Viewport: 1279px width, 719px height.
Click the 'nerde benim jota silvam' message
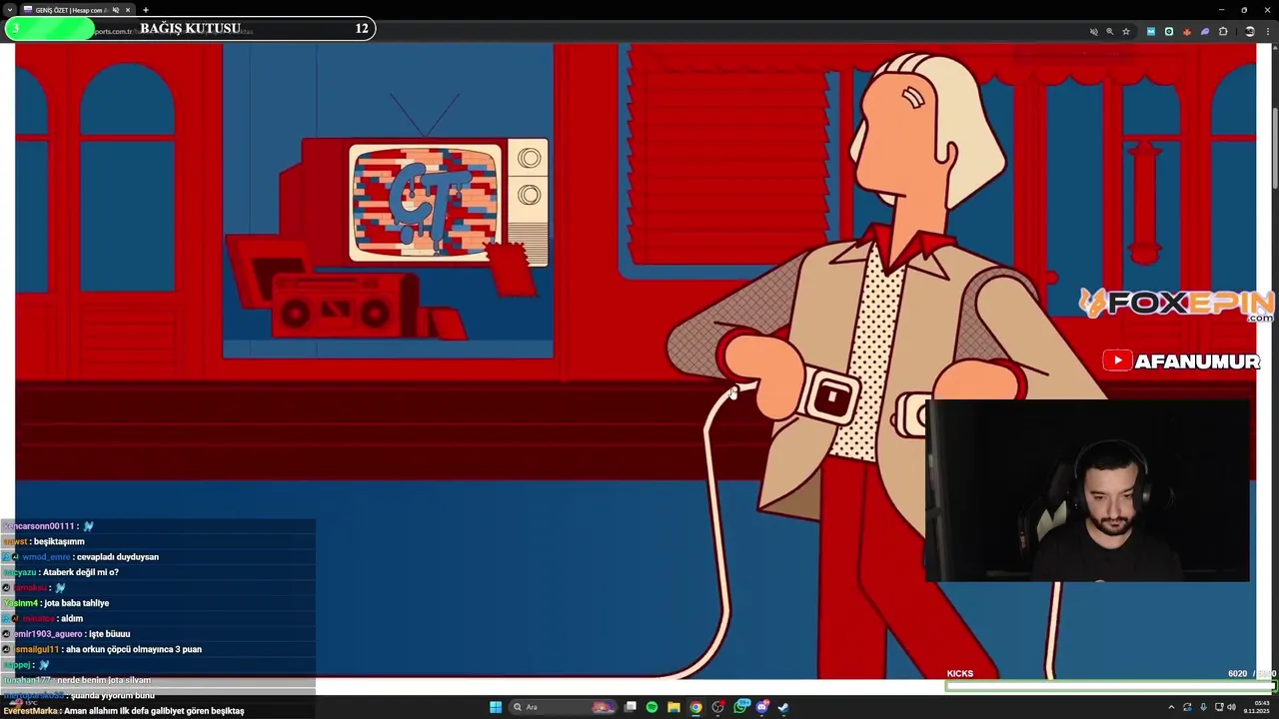(104, 680)
